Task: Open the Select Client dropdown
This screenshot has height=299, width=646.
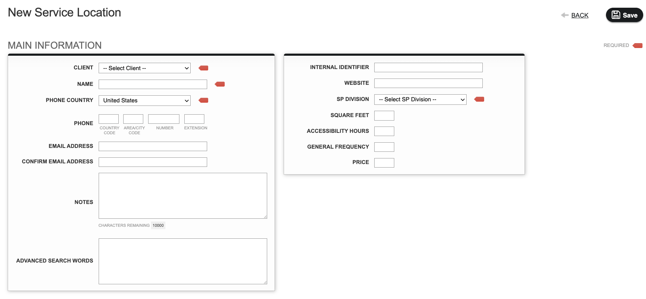Action: tap(145, 68)
